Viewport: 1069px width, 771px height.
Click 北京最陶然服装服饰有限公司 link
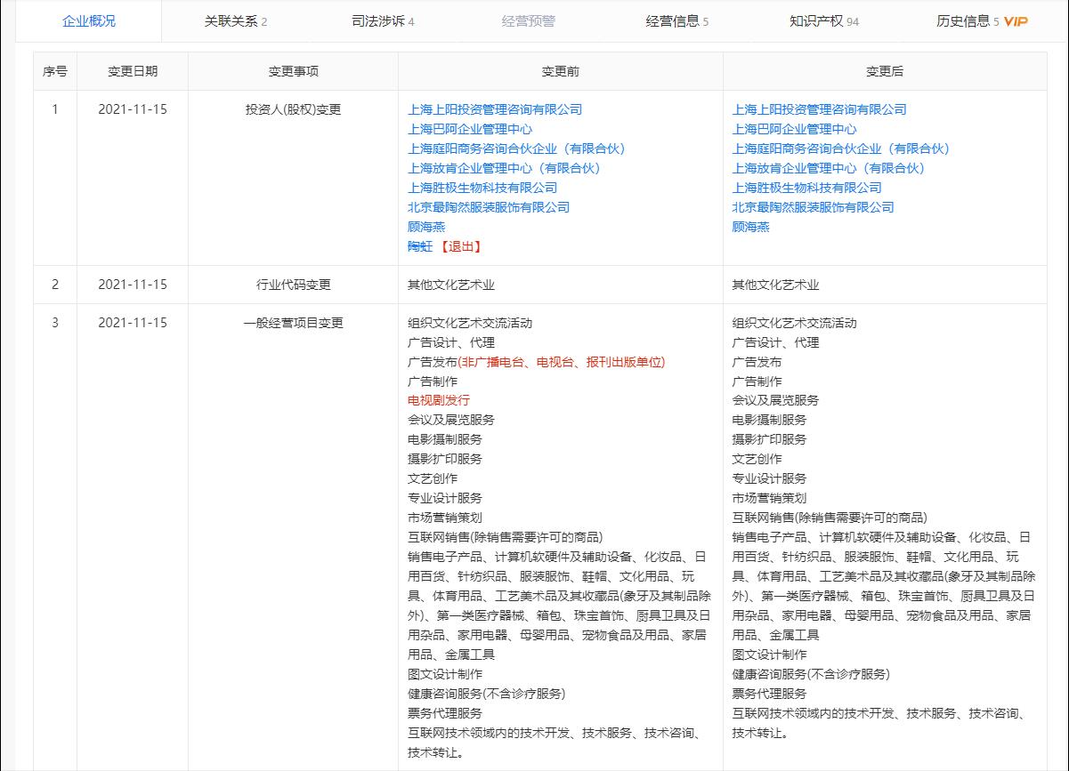489,207
